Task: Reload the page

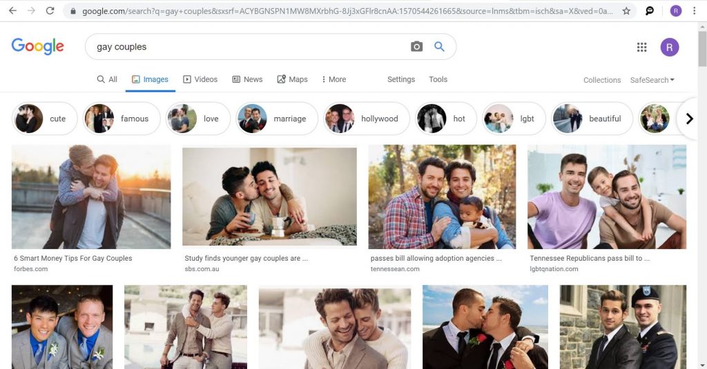Action: tap(50, 11)
